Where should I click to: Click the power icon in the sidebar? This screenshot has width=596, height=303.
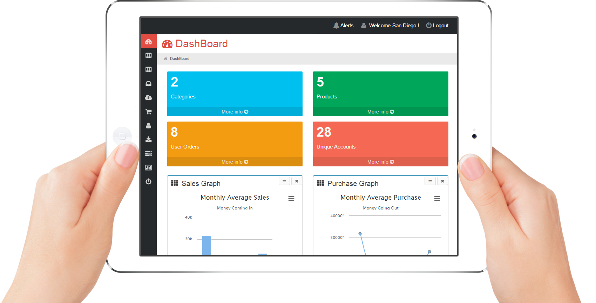[148, 181]
